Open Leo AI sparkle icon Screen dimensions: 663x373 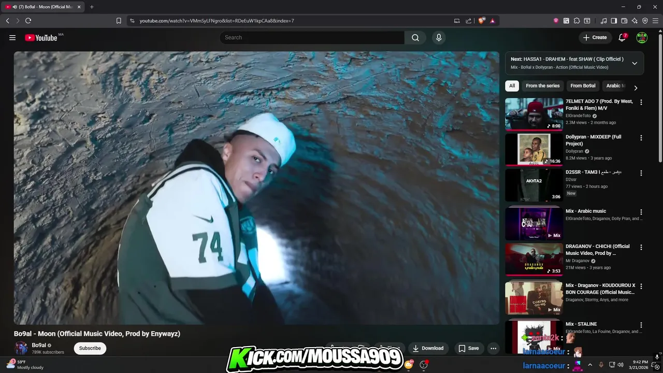[x=635, y=21]
